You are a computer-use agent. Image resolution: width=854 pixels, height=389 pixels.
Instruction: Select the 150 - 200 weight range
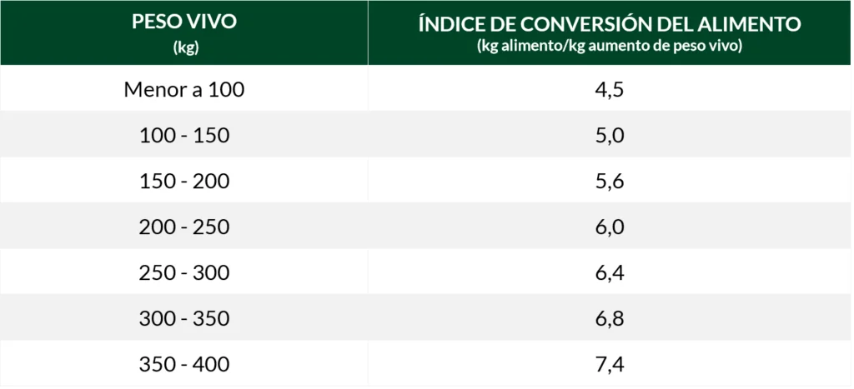click(184, 181)
